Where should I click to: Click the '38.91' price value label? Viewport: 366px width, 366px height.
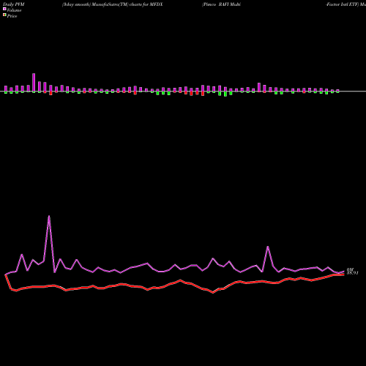pos(353,273)
